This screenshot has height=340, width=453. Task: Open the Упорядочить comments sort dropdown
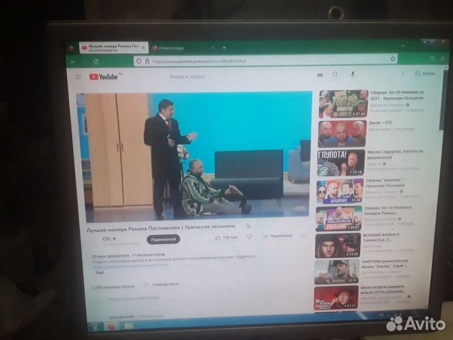point(161,285)
